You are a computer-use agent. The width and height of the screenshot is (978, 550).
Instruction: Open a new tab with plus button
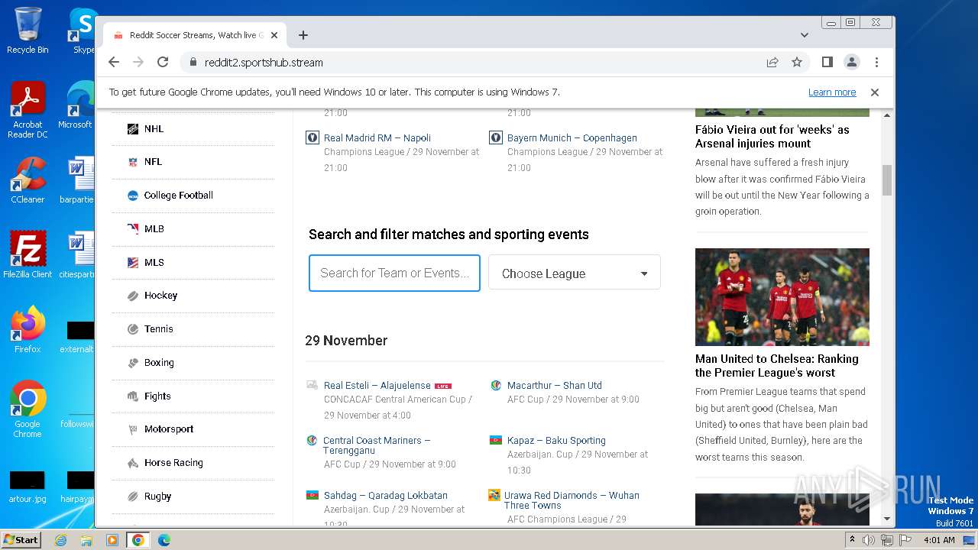point(303,35)
